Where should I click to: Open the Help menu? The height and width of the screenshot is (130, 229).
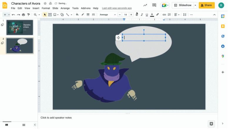click(96, 8)
